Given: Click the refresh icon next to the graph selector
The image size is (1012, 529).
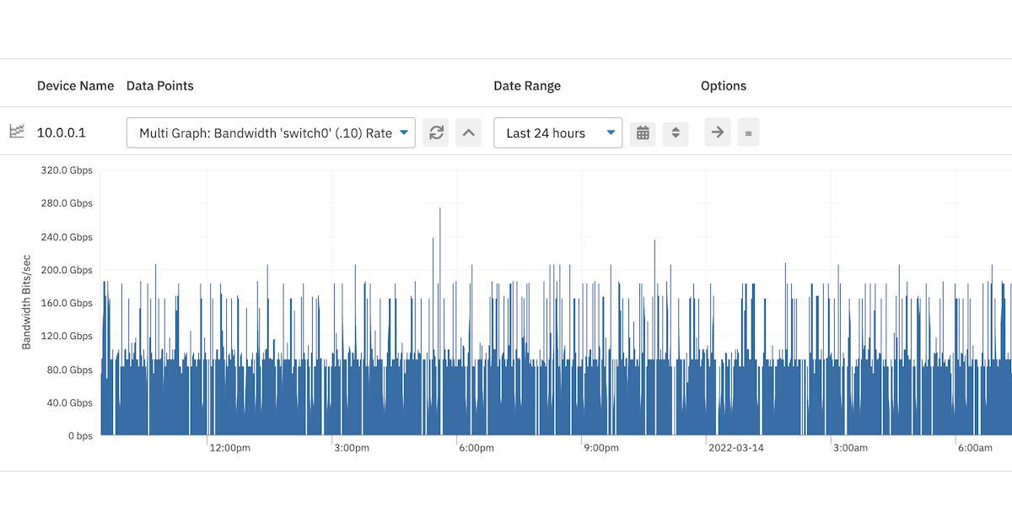Looking at the screenshot, I should 436,132.
